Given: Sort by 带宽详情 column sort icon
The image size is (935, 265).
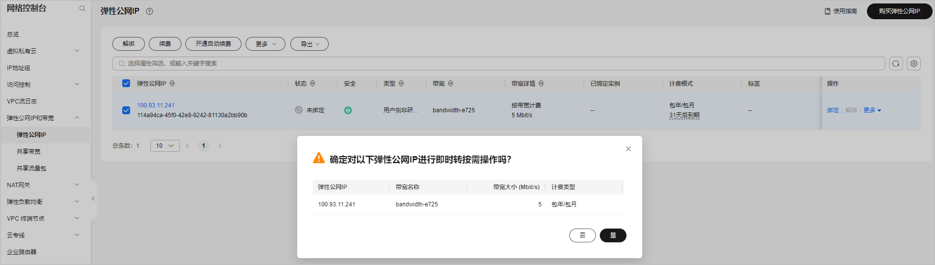Looking at the screenshot, I should click(x=541, y=84).
